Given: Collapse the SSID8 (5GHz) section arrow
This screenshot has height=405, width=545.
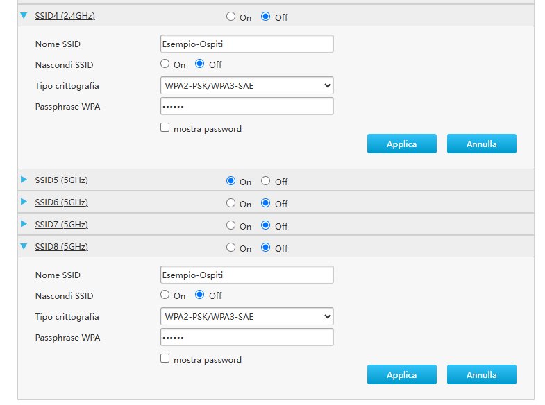Looking at the screenshot, I should click(24, 246).
